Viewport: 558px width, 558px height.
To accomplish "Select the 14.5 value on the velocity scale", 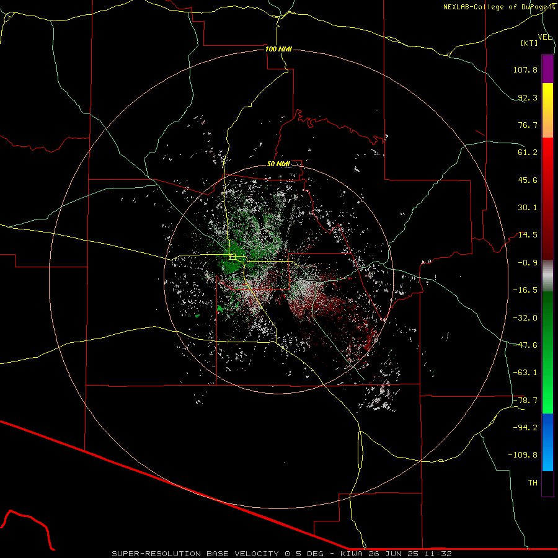I will [528, 235].
